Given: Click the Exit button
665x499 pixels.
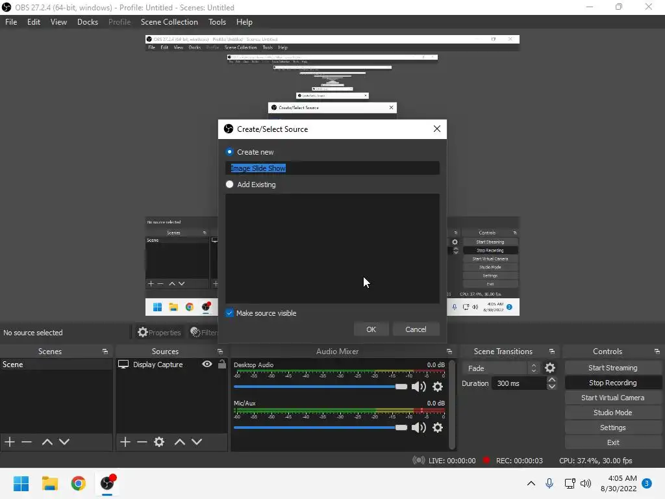Looking at the screenshot, I should click(x=613, y=442).
